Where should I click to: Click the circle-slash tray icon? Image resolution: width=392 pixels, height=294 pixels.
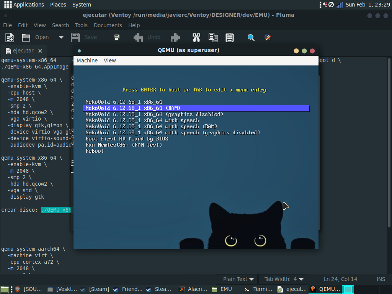tap(331, 5)
